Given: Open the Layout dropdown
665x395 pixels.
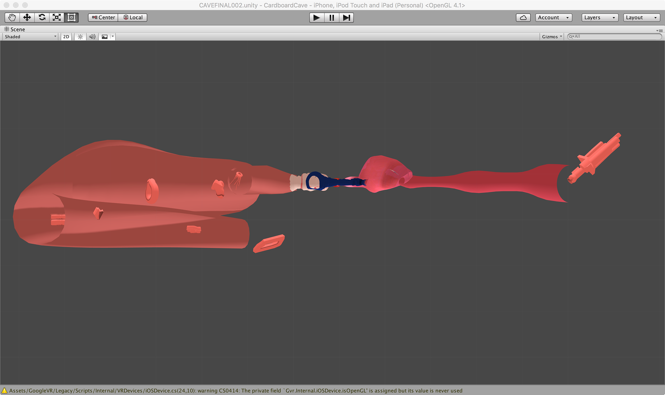Looking at the screenshot, I should coord(641,17).
